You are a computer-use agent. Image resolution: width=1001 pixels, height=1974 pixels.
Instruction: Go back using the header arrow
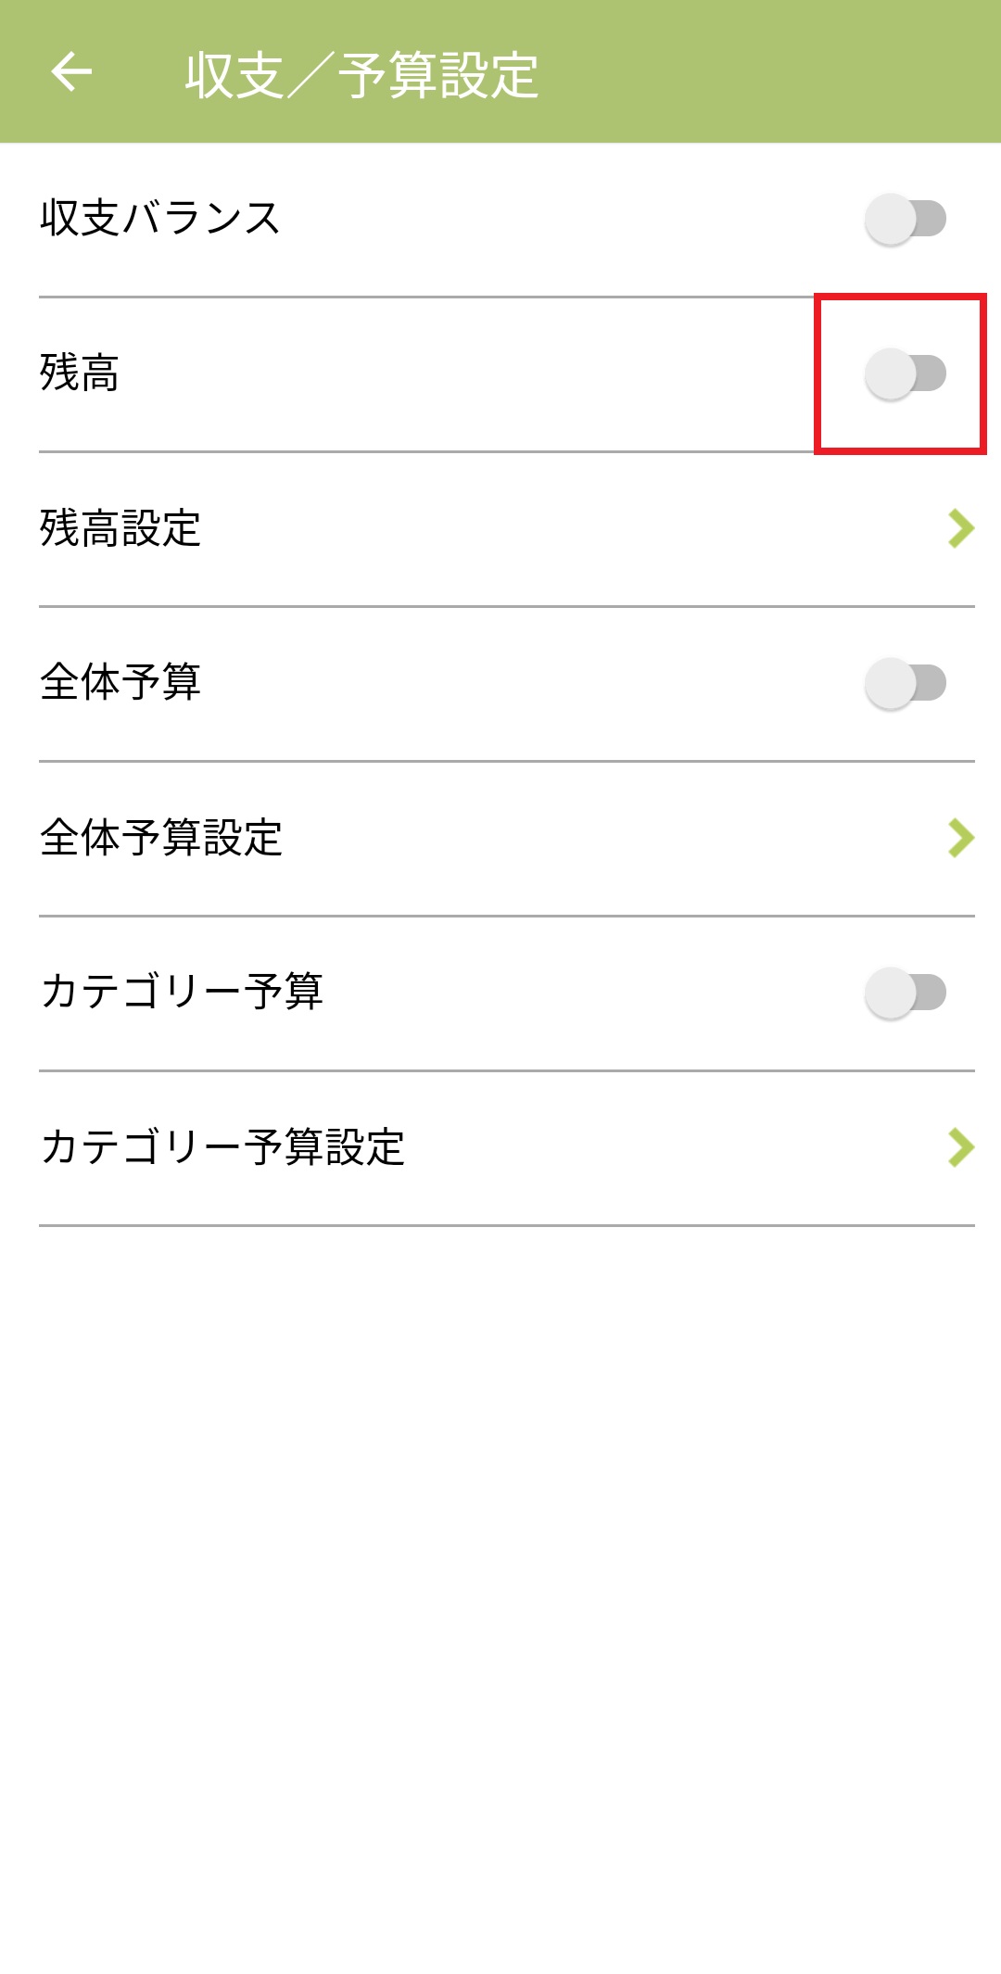click(x=71, y=72)
